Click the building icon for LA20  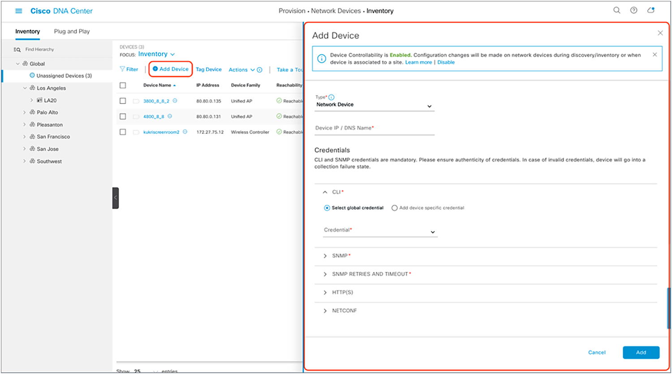coord(39,100)
